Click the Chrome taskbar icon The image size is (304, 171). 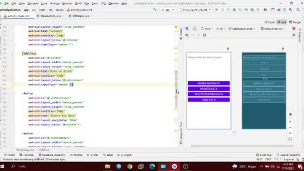click(x=130, y=166)
